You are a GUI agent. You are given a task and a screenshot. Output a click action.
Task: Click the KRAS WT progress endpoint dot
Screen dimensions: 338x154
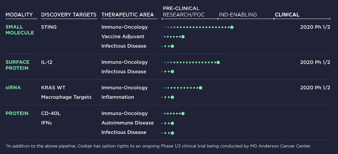(x=200, y=88)
